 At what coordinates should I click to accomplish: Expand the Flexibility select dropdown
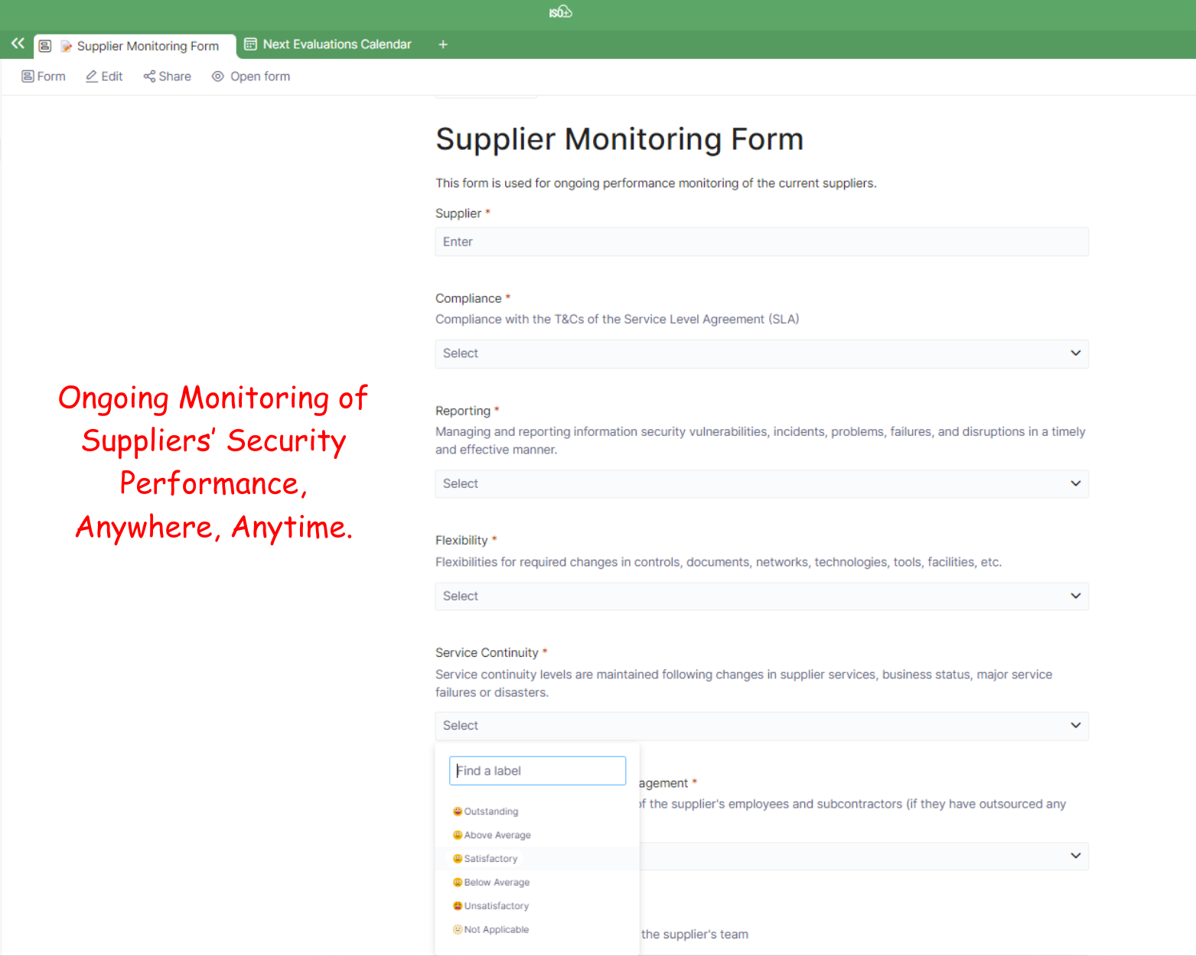(761, 596)
